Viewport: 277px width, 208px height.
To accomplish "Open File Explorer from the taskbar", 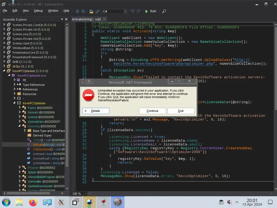I will pyautogui.click(x=19, y=202).
